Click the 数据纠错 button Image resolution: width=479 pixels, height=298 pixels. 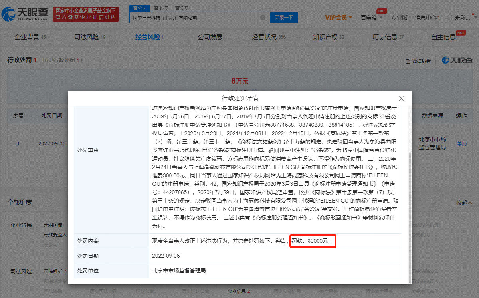418,61
